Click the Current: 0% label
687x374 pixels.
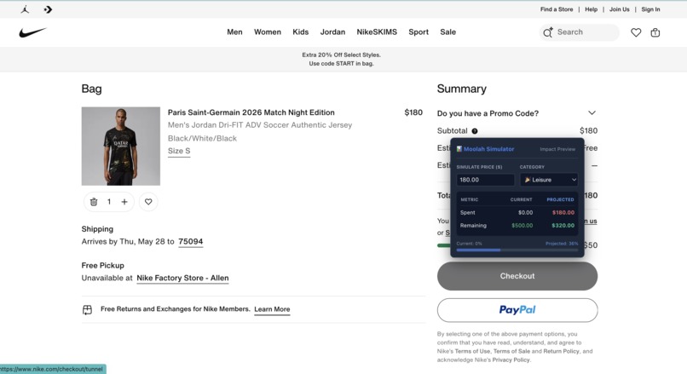(470, 244)
